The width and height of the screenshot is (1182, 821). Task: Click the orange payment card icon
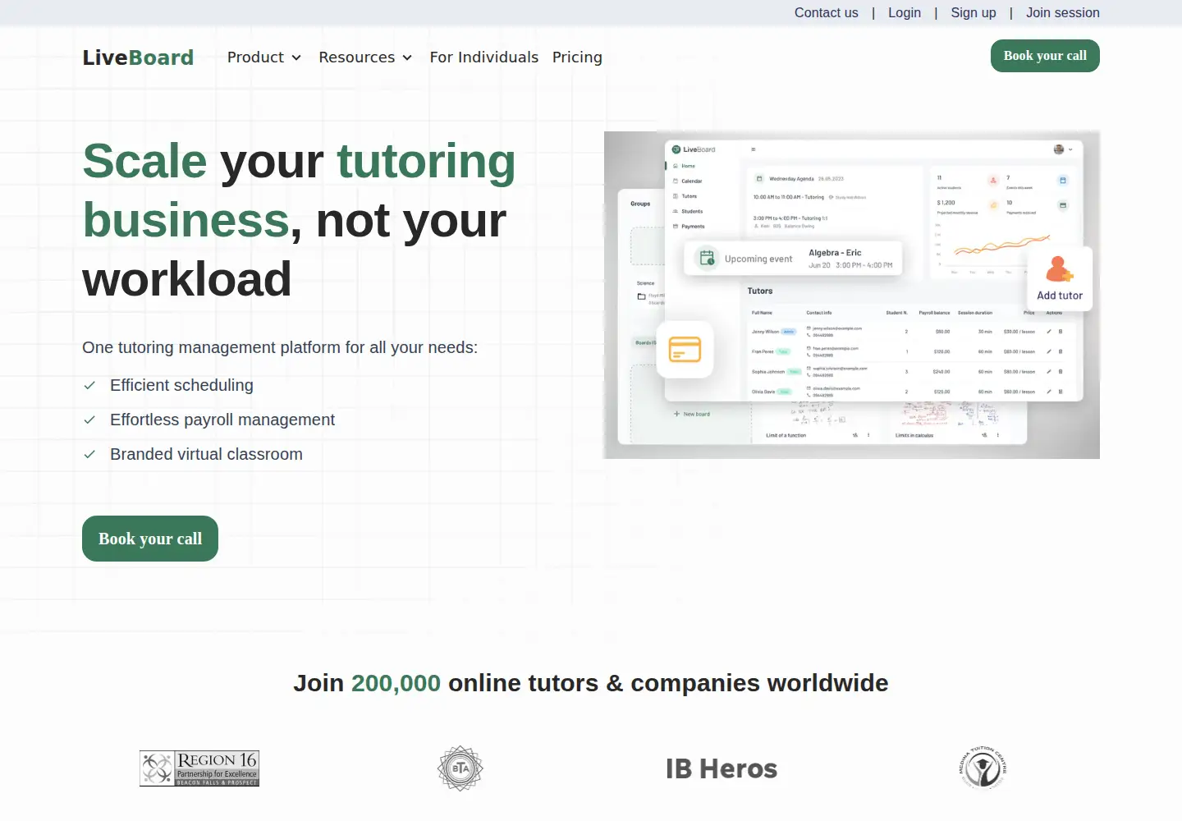pyautogui.click(x=685, y=350)
